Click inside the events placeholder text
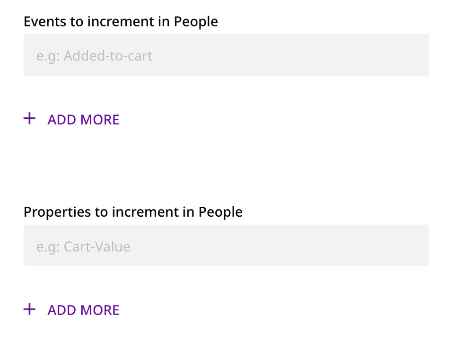Screen dimensions: 454x343 point(94,55)
